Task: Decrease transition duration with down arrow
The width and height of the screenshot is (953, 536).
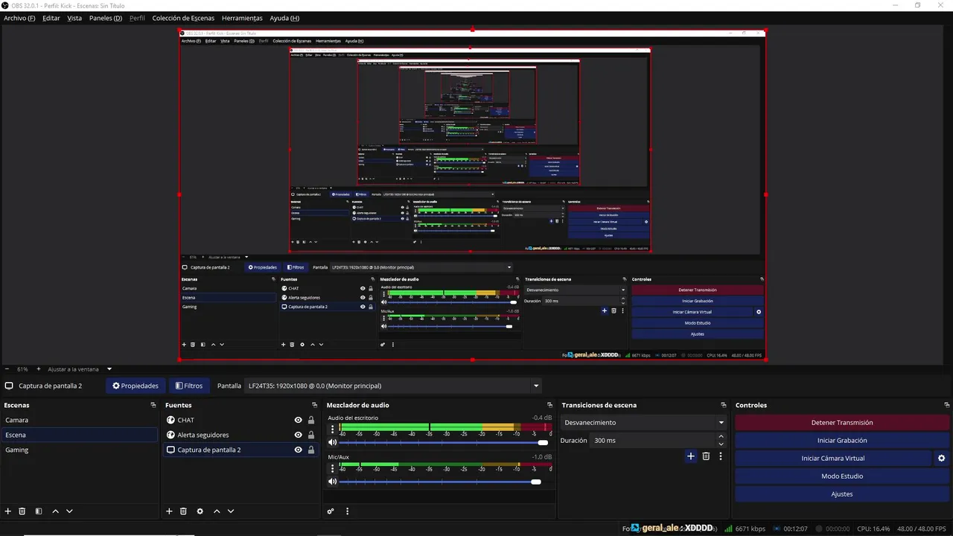Action: [721, 444]
